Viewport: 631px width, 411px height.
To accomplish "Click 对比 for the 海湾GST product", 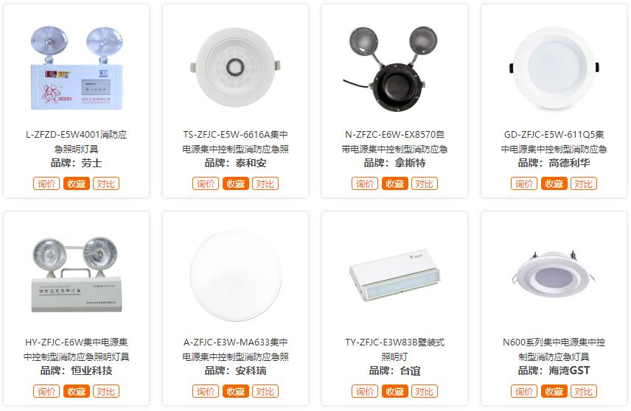I will [584, 391].
